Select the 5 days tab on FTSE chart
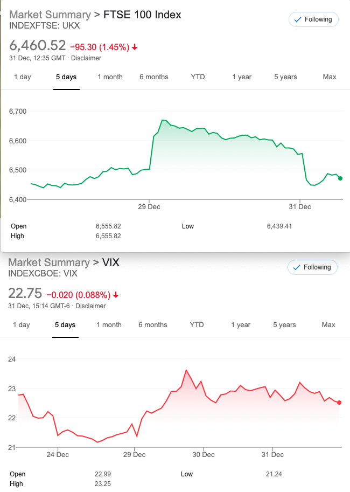 (66, 77)
